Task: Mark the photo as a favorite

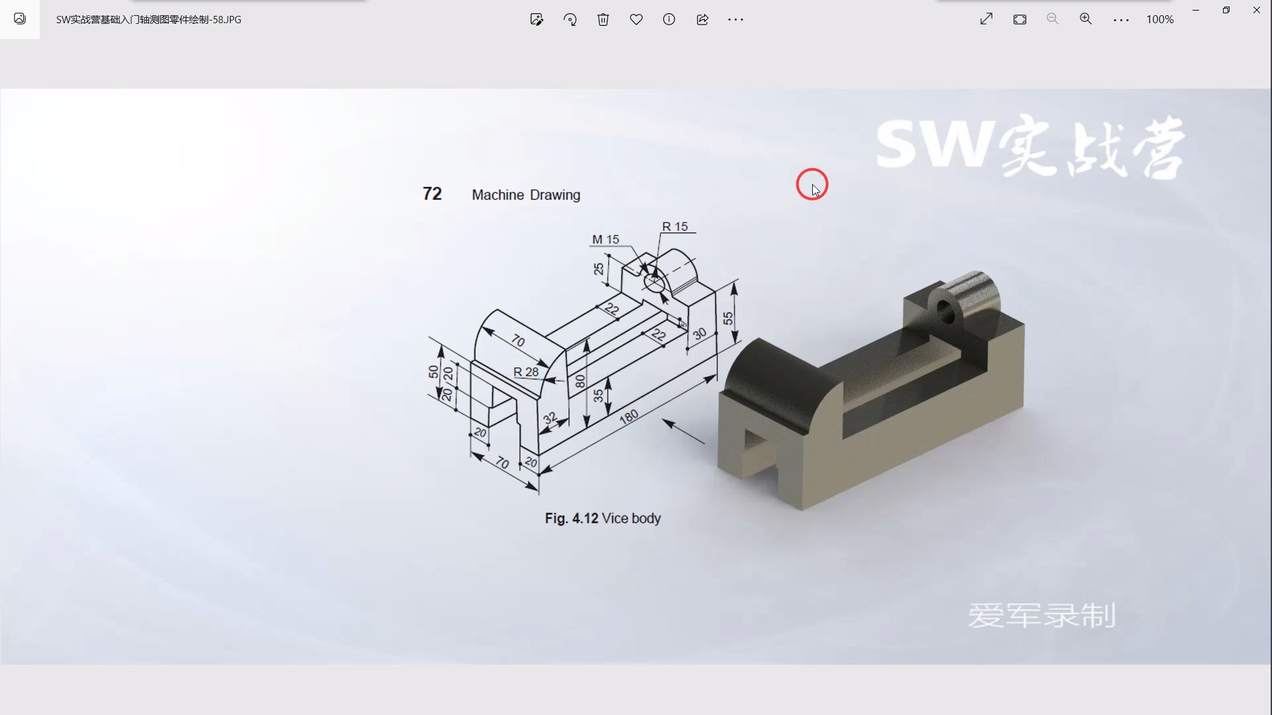Action: (x=636, y=19)
